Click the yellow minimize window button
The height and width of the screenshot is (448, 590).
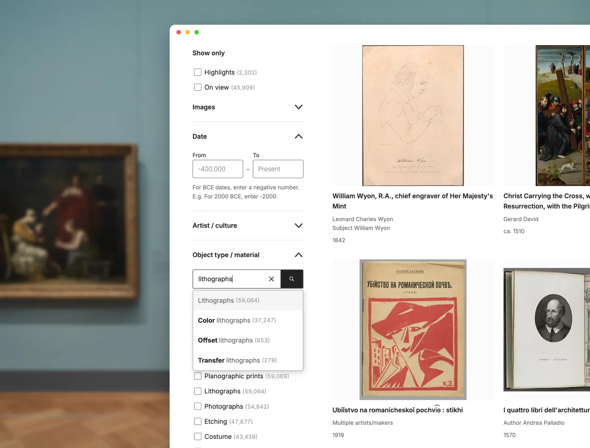(188, 32)
